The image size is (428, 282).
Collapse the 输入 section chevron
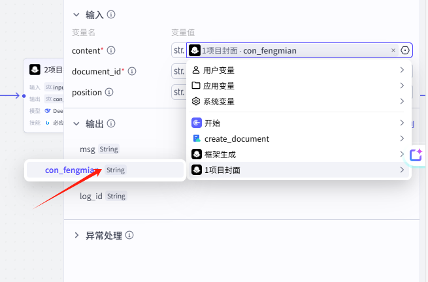[x=76, y=15]
